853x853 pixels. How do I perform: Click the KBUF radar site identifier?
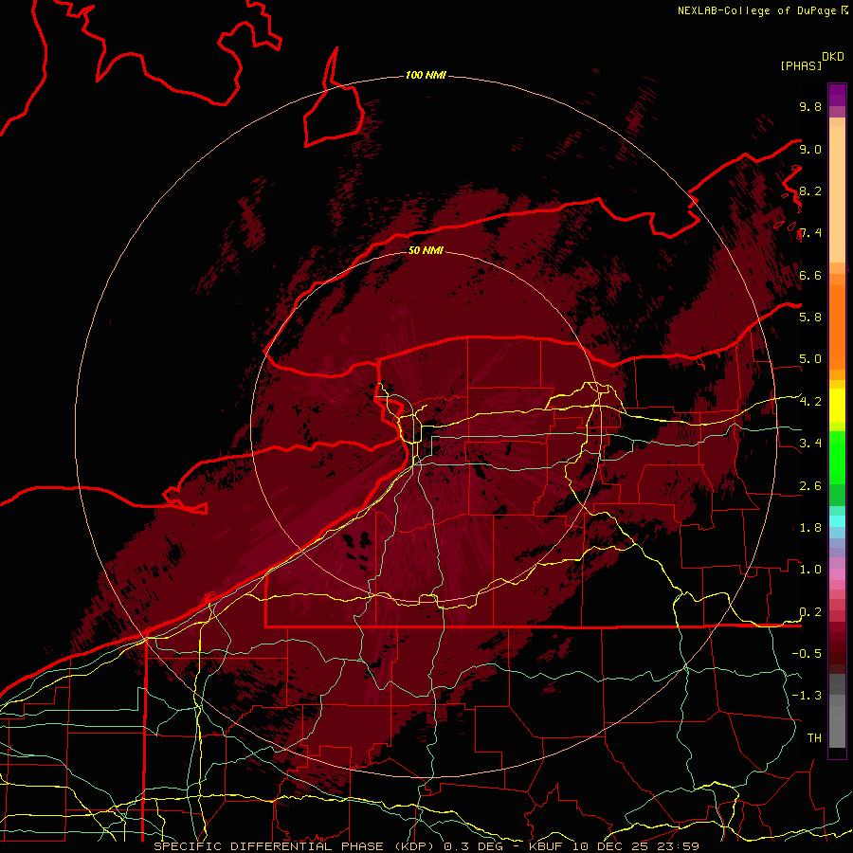click(x=548, y=846)
